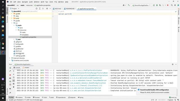
Task: Build project with the hammer icon
Action: coord(129,5)
